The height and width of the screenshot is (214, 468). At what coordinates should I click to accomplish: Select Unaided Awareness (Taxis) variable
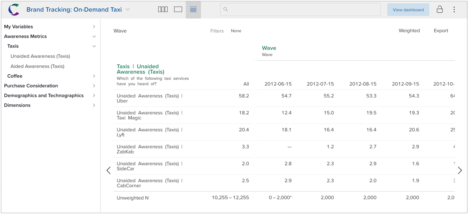(x=40, y=56)
